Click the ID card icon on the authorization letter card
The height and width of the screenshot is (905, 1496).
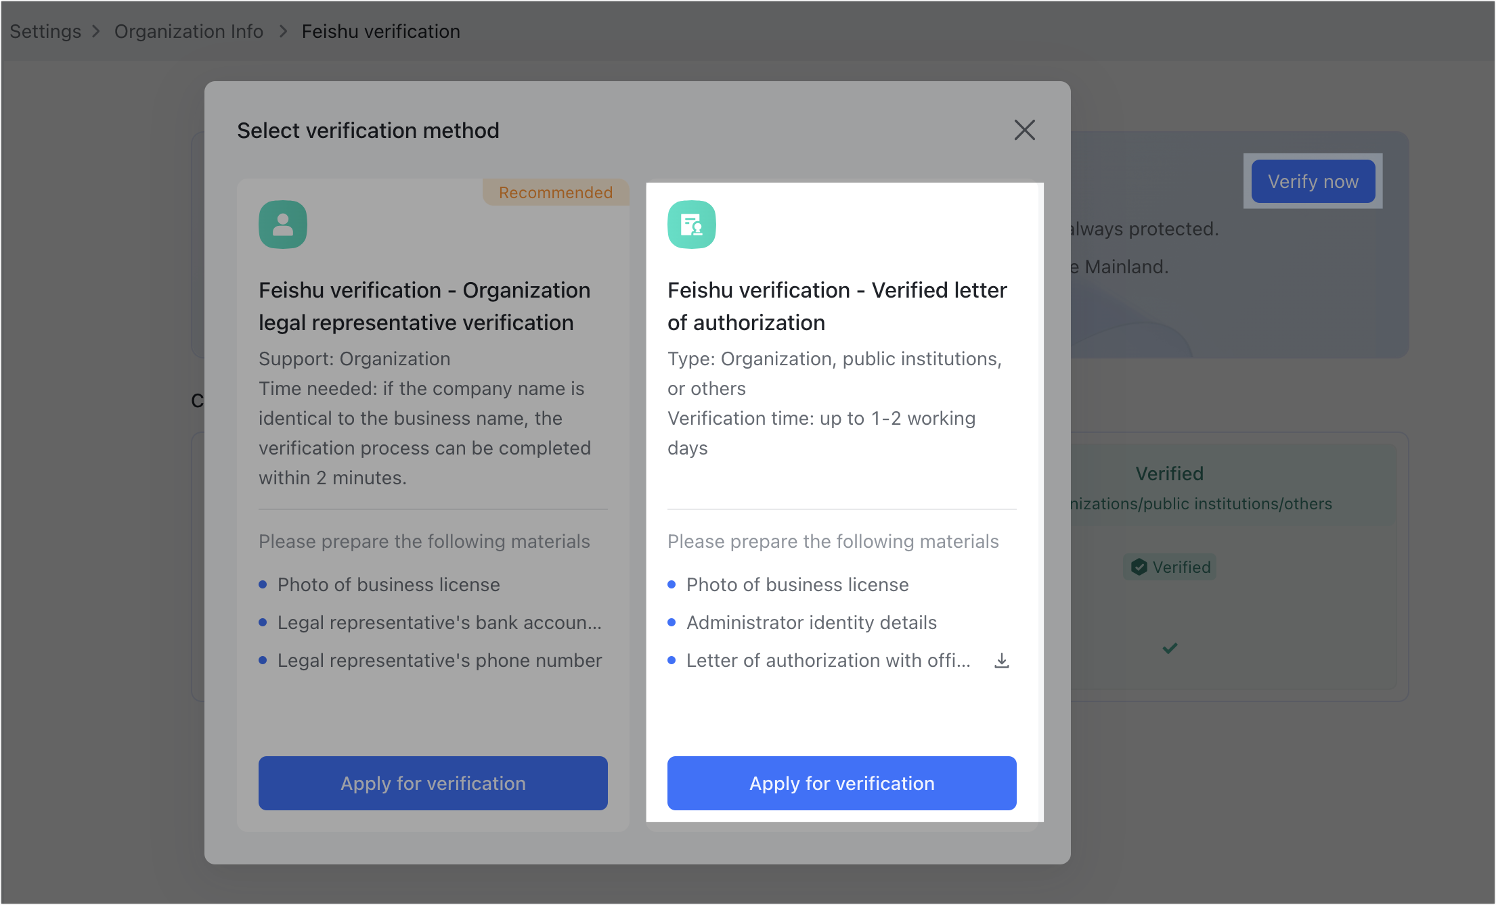pyautogui.click(x=692, y=224)
